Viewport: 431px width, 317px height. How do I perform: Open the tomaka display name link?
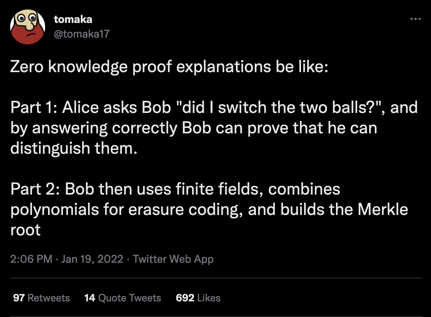(73, 19)
